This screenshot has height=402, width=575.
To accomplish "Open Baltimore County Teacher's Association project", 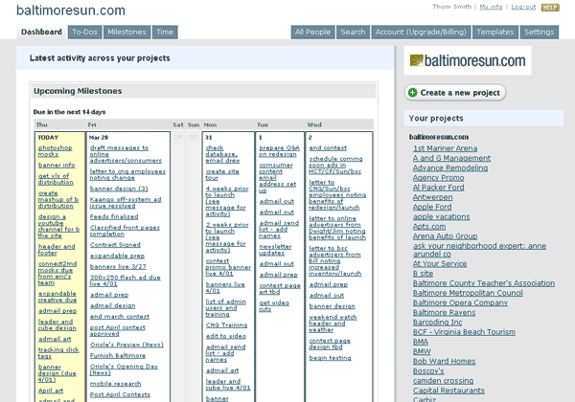I will [x=484, y=283].
